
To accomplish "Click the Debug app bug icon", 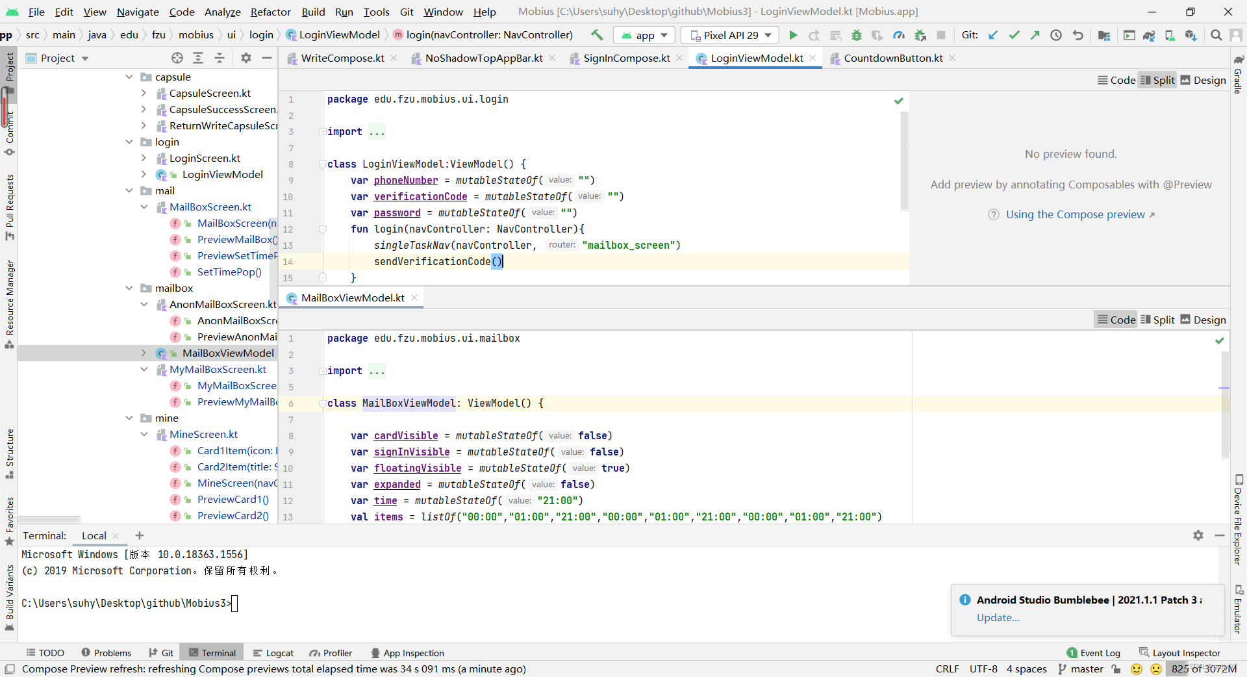I will 857,35.
